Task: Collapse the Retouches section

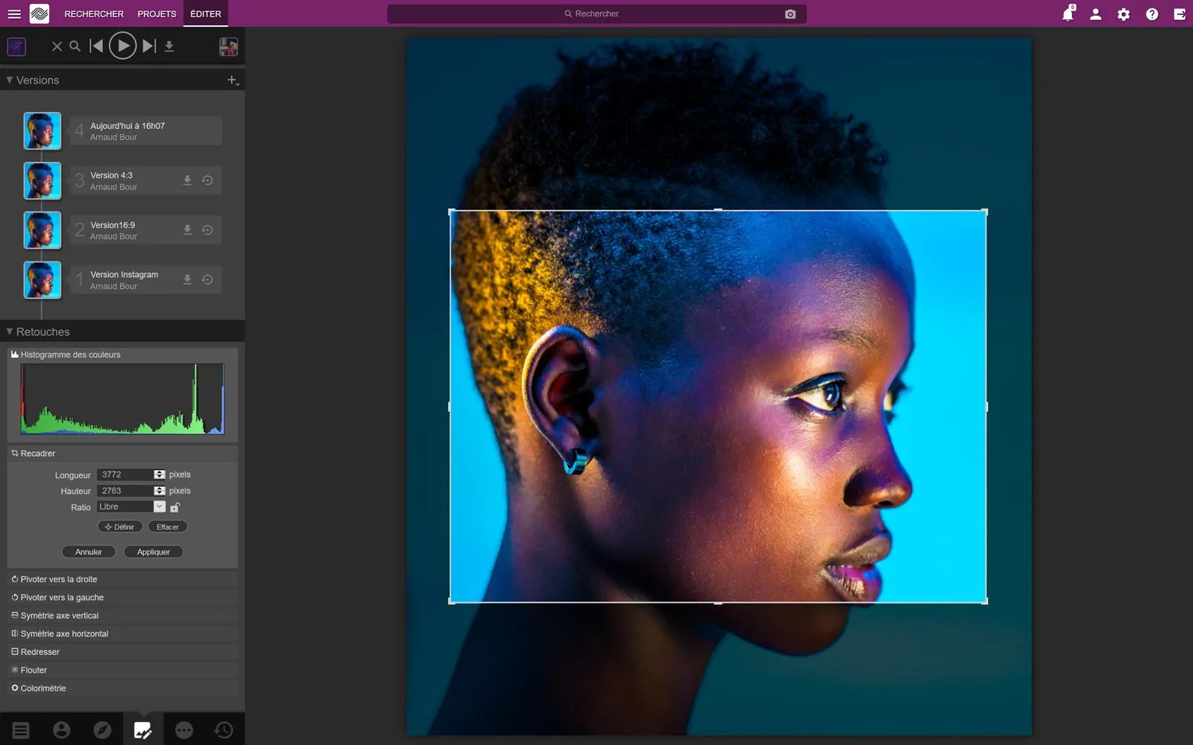Action: tap(10, 332)
